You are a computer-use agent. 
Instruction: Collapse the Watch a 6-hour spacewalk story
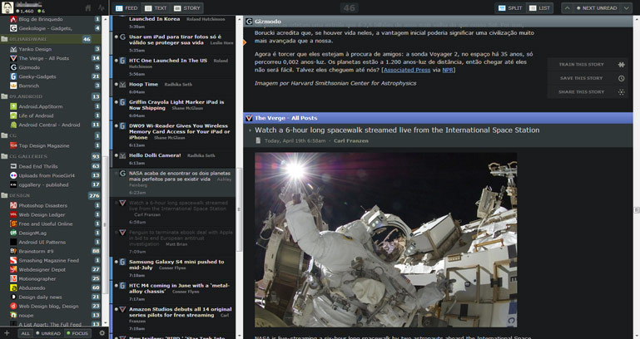250,130
